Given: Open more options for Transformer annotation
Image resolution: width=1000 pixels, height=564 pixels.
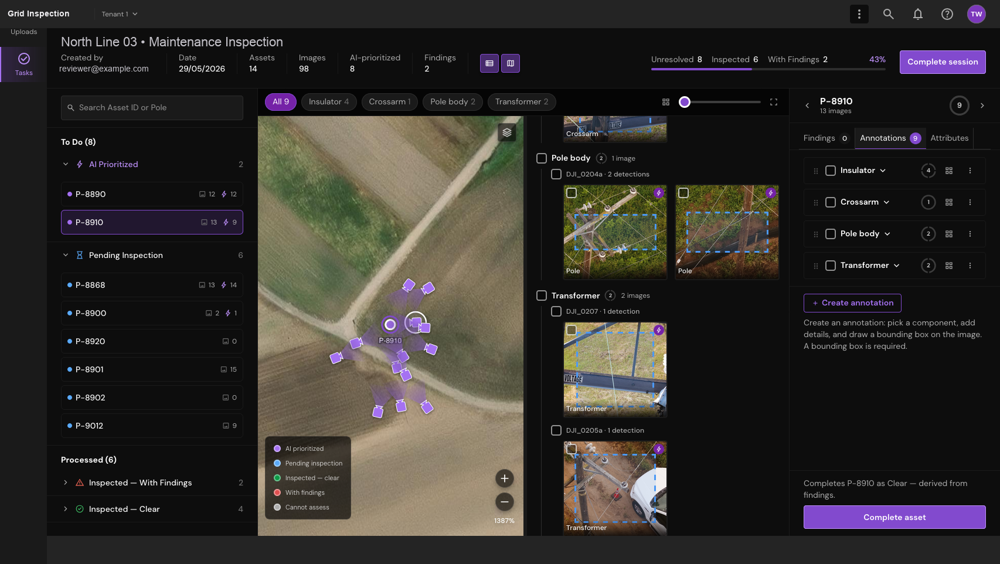Looking at the screenshot, I should pyautogui.click(x=970, y=266).
